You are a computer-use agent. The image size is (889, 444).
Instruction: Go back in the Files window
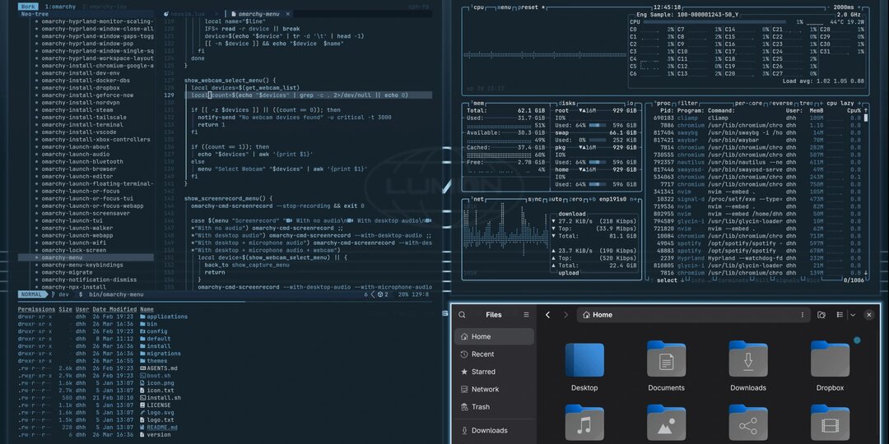[x=547, y=315]
